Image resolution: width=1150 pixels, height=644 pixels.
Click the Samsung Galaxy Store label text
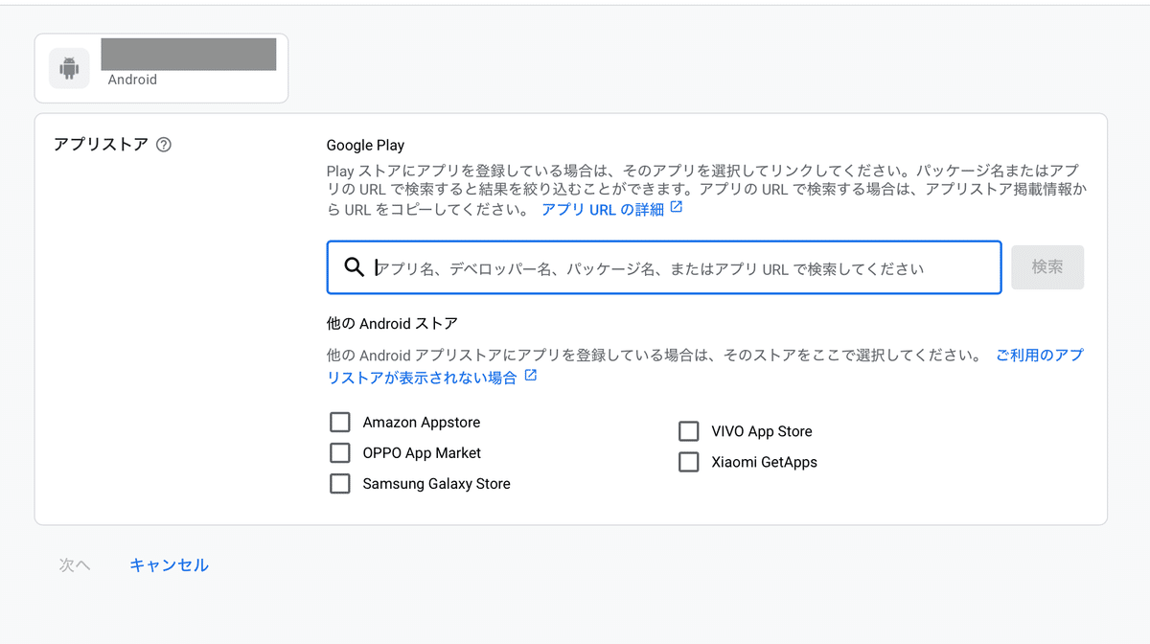(436, 484)
